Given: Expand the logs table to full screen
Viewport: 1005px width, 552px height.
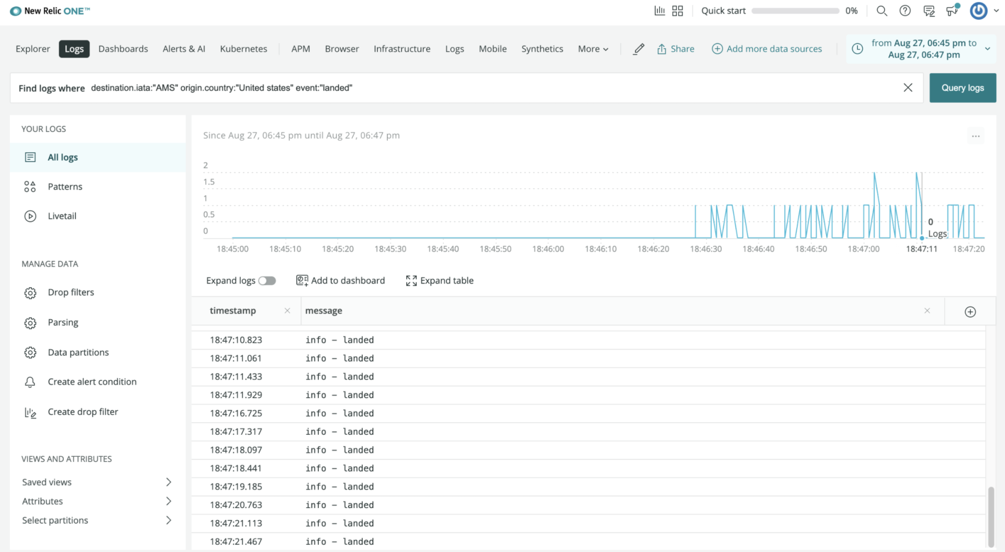Looking at the screenshot, I should click(x=439, y=280).
